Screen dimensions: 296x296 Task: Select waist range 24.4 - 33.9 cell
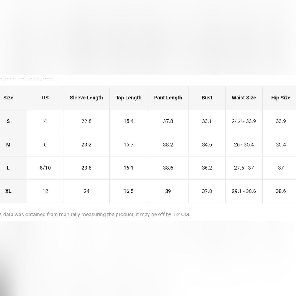(x=244, y=121)
